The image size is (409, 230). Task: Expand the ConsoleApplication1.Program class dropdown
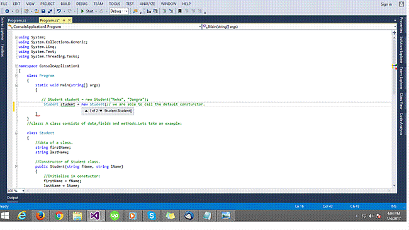pyautogui.click(x=200, y=26)
